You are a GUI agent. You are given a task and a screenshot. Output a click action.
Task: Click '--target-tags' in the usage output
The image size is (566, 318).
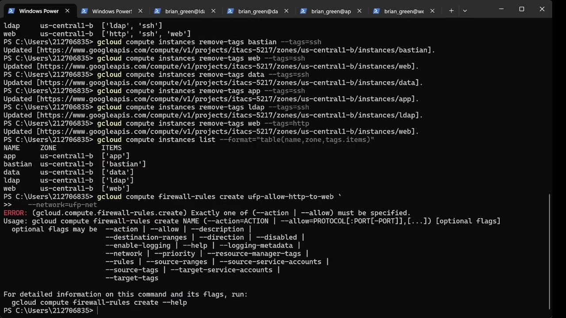[x=132, y=278]
